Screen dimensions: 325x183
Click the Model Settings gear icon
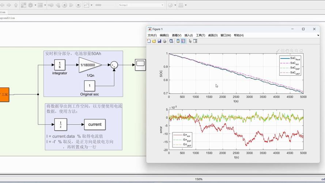tap(30, 5)
